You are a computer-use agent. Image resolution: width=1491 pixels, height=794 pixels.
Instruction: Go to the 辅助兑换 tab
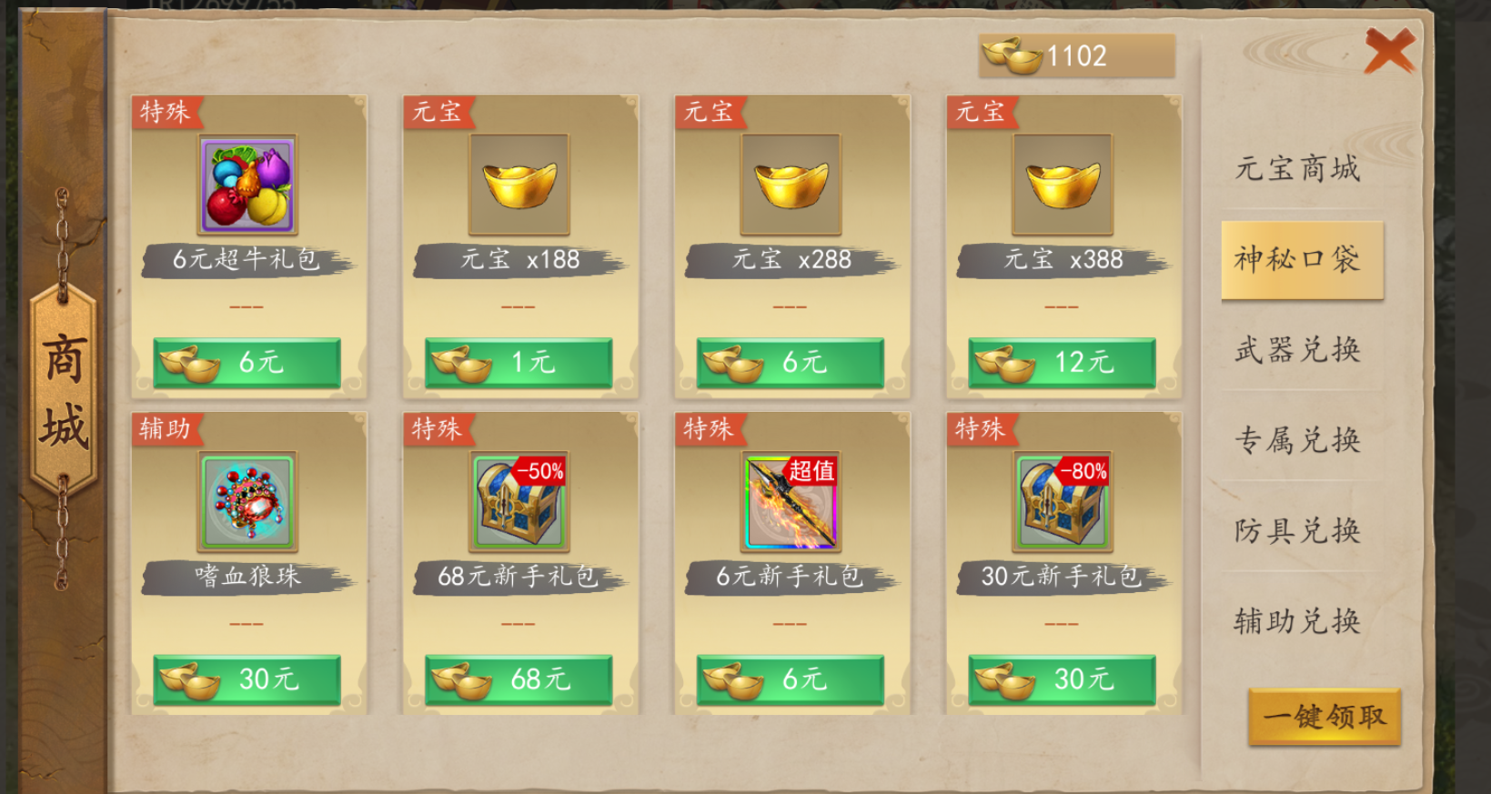(x=1298, y=622)
